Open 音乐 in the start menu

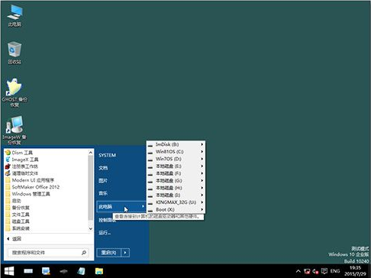(103, 193)
